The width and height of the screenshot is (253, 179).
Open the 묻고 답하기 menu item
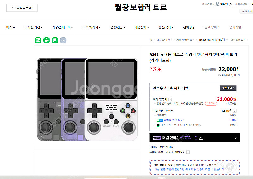[212, 27]
